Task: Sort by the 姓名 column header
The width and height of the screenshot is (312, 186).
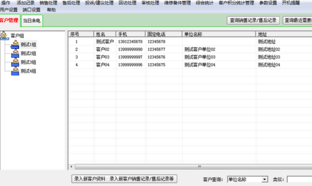Action: coord(105,34)
